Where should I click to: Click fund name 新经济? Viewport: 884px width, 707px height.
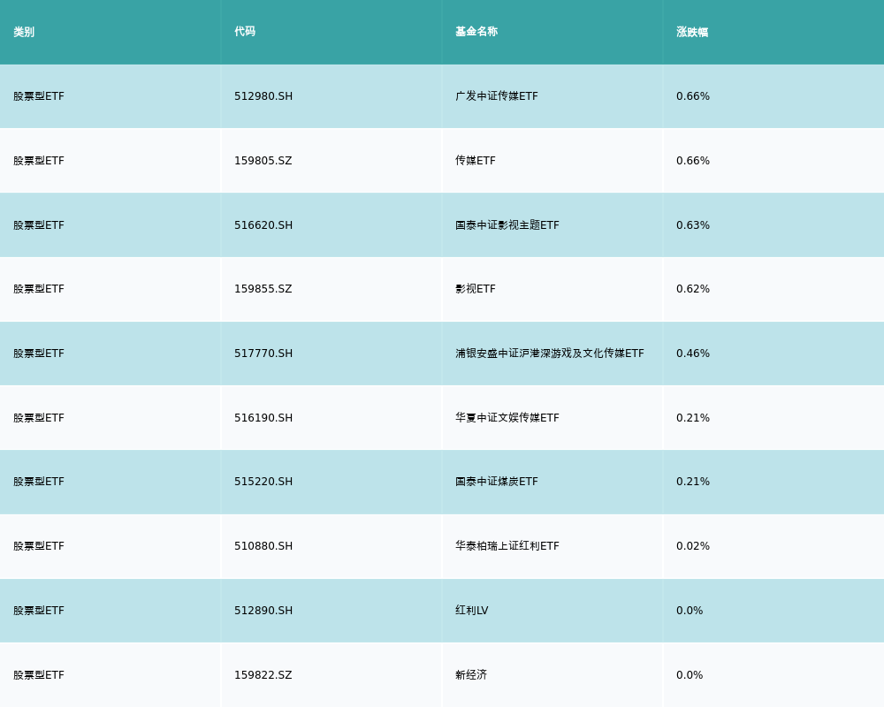coord(471,675)
